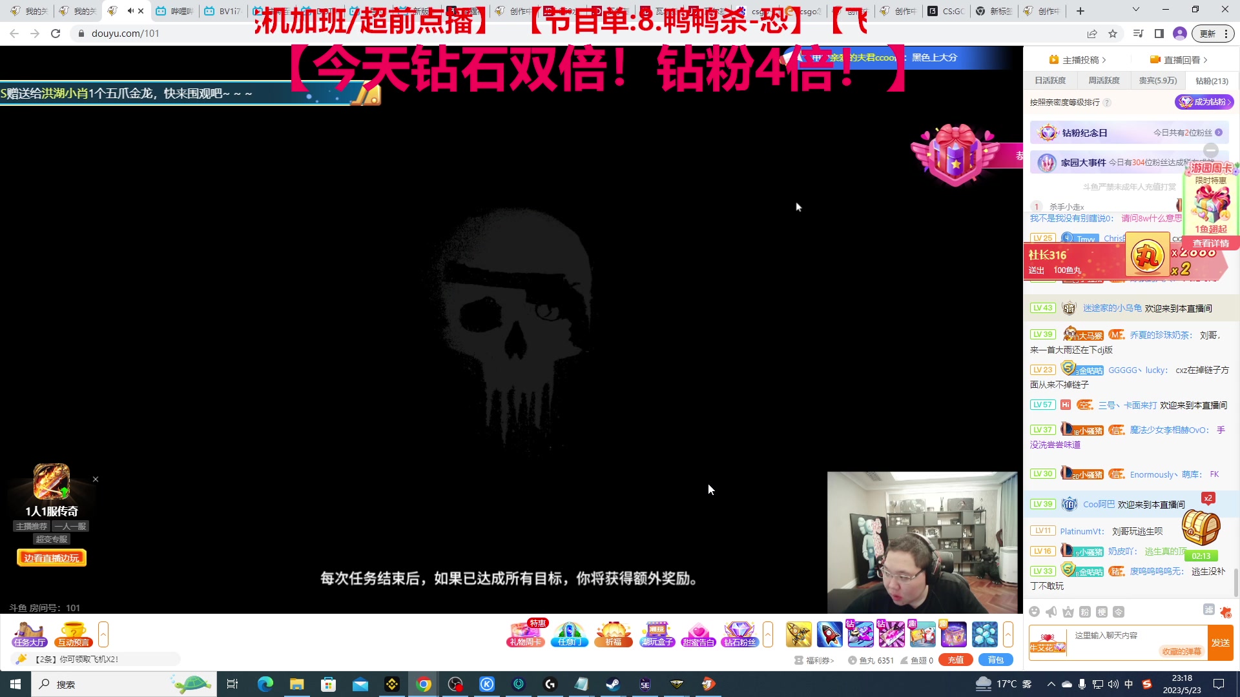The height and width of the screenshot is (697, 1240).
Task: Close the 1人1服传奇 ad popup
Action: 96,479
